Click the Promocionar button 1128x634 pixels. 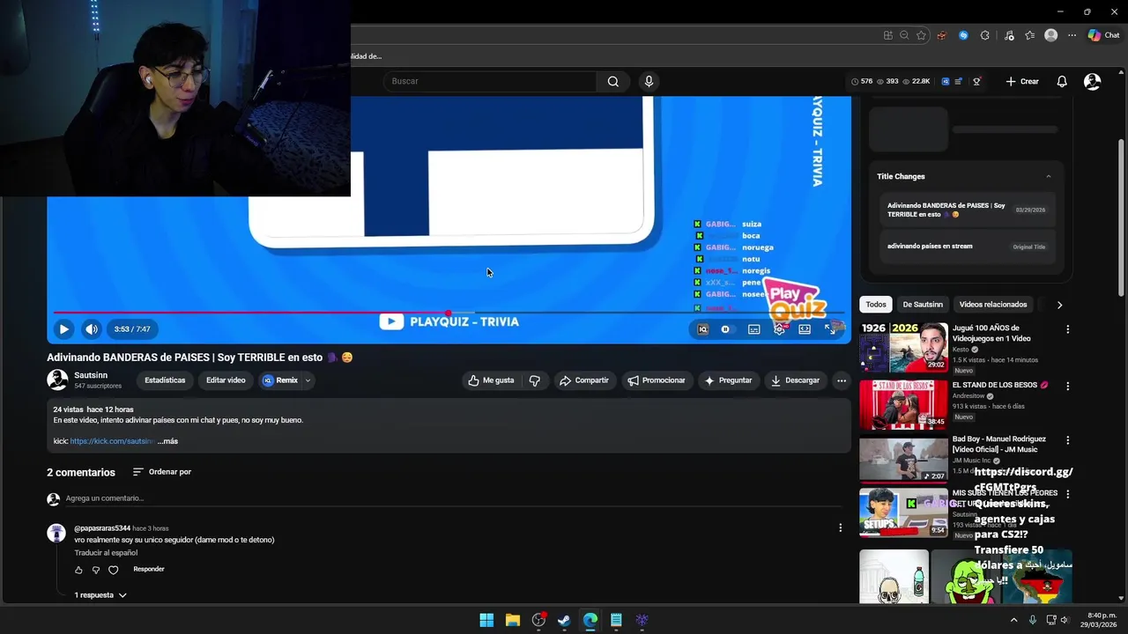pos(657,380)
